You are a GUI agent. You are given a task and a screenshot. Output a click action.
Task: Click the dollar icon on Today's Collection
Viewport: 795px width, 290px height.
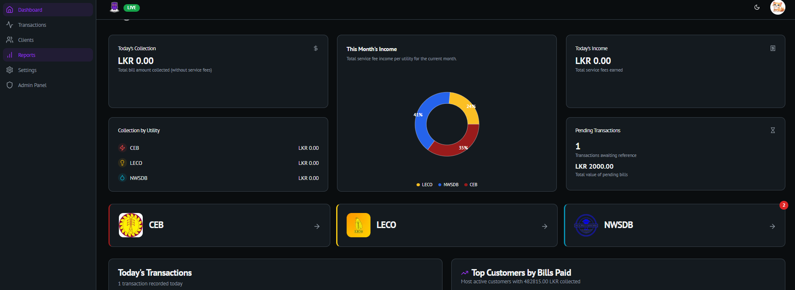pos(316,48)
